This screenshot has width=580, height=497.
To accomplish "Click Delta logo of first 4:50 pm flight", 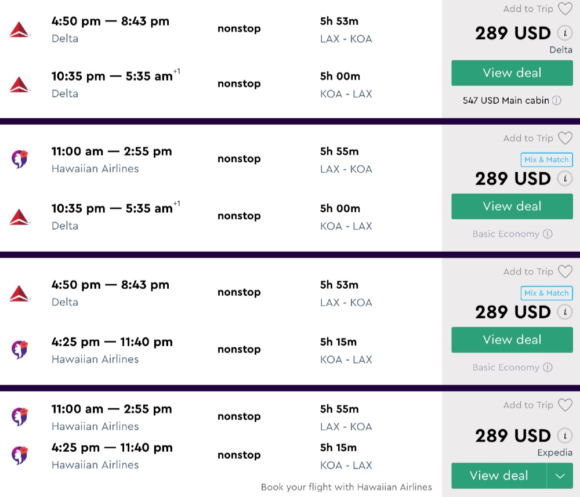I will click(19, 30).
